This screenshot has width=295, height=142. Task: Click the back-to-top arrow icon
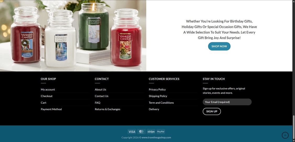[285, 135]
